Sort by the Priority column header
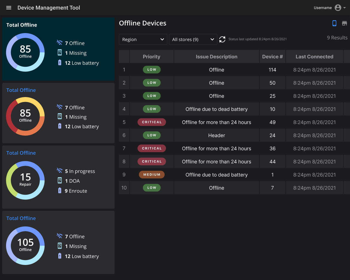The image size is (350, 280). (151, 57)
